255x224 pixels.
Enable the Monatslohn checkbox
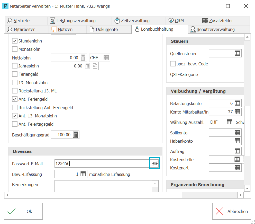point(15,49)
